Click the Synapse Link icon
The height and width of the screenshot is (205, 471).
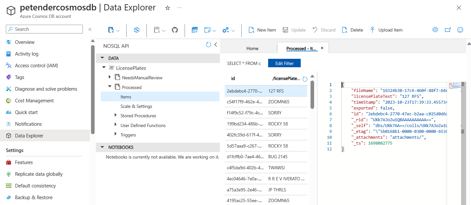(137, 30)
